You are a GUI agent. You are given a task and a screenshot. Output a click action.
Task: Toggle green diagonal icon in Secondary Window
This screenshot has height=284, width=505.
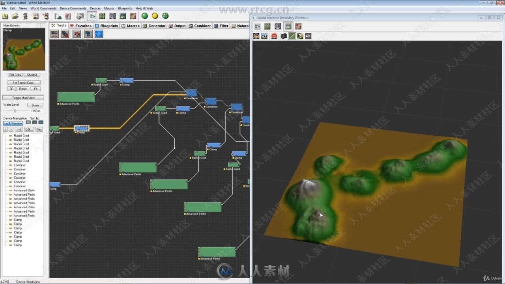click(292, 36)
